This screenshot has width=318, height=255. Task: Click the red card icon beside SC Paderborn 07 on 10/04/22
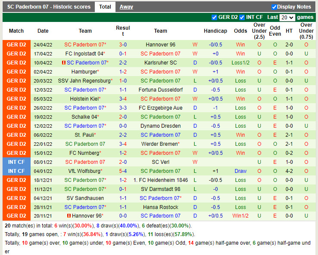[64, 63]
